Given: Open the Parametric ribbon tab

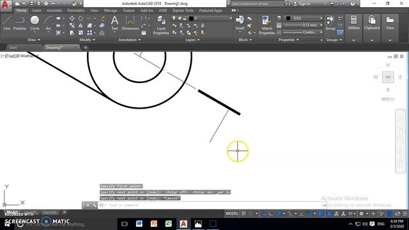Looking at the screenshot, I should [75, 10].
